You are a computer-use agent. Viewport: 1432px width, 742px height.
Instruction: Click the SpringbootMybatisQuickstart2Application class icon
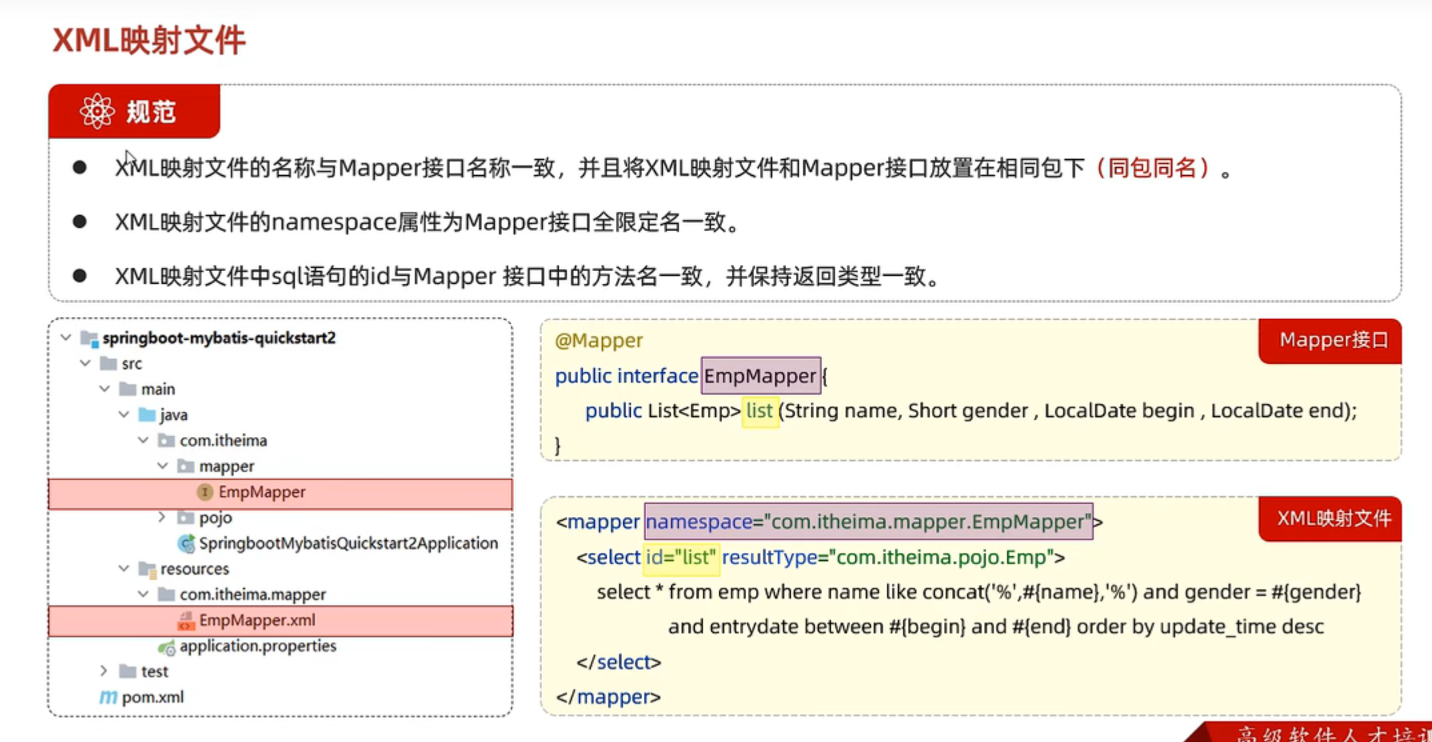(187, 544)
